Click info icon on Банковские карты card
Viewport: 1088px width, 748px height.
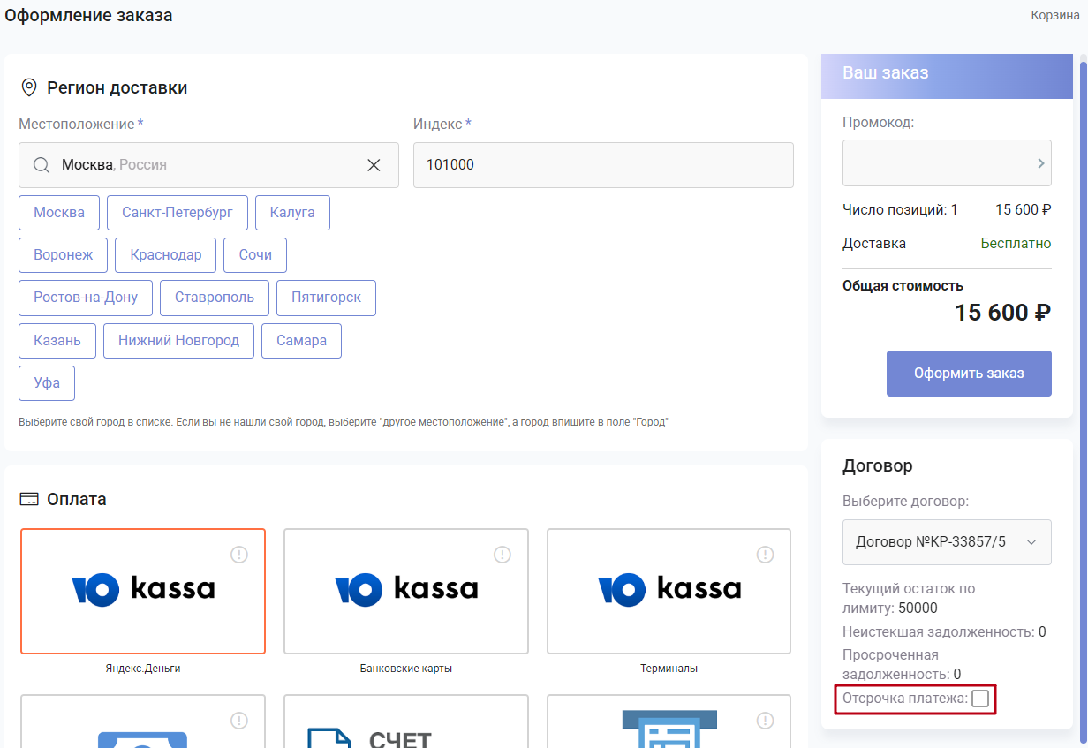502,555
